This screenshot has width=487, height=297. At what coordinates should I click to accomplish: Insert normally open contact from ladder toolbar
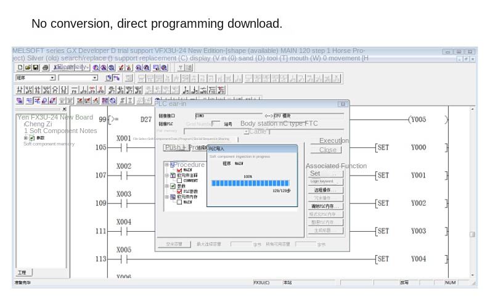pos(20,89)
